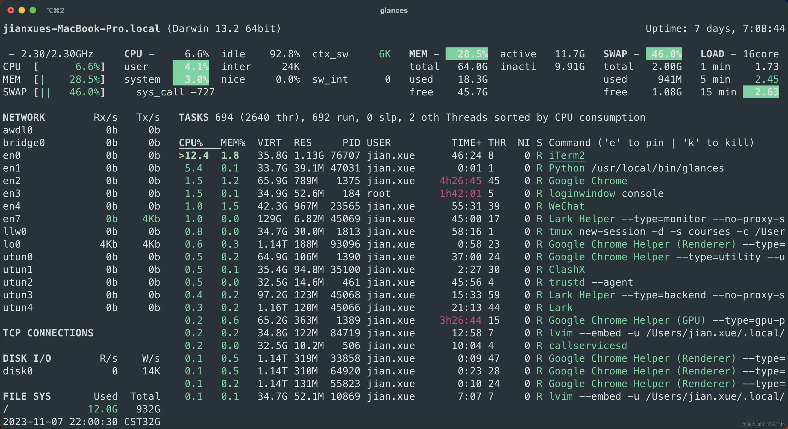
Task: Click the yellow minimize window button
Action: coord(22,10)
